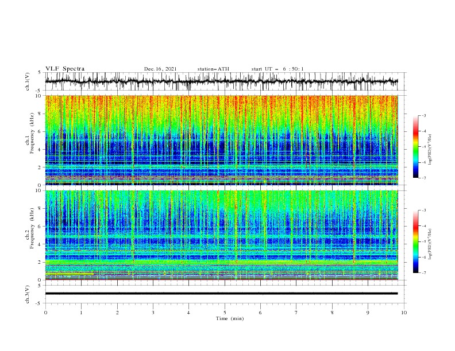This screenshot has width=455, height=351.
Task: Click time axis tick label "8"
Action: 332,313
